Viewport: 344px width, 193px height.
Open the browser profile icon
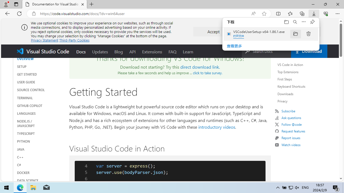pos(6,4)
